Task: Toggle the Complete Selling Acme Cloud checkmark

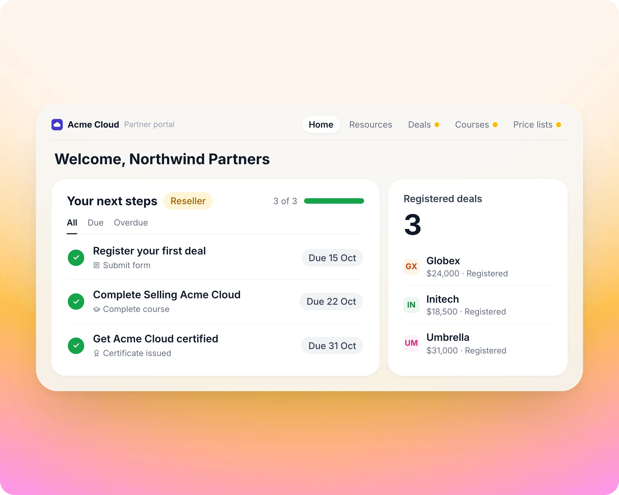Action: pos(76,302)
